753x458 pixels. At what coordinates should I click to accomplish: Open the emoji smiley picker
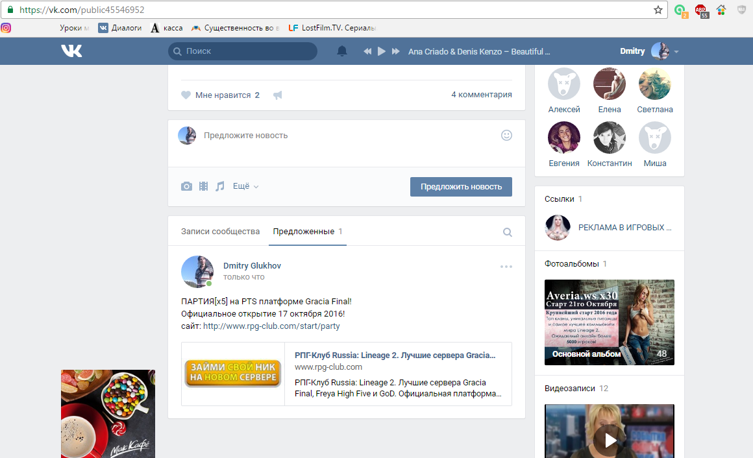coord(506,136)
